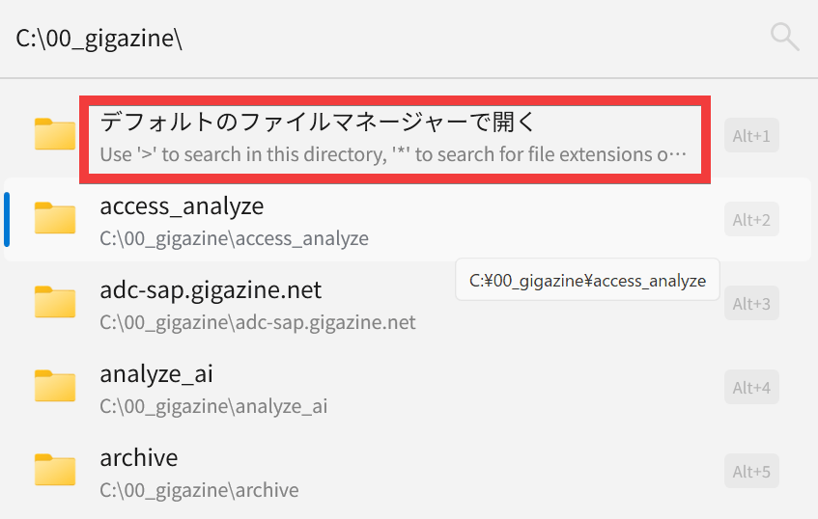Click the Alt+2 shortcut badge
The height and width of the screenshot is (519, 818).
751,219
